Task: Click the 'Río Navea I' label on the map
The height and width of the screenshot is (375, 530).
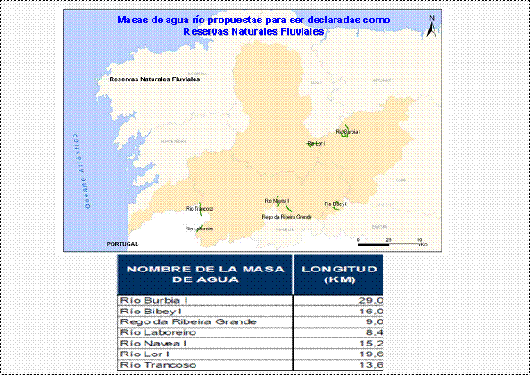Action: (x=277, y=201)
